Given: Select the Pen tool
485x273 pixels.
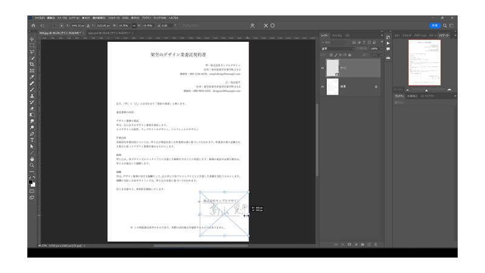Looking at the screenshot, I should point(32,134).
